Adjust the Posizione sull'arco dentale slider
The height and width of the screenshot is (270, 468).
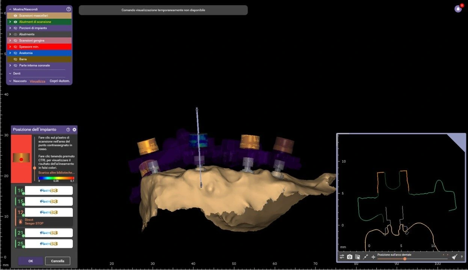[x=405, y=259]
